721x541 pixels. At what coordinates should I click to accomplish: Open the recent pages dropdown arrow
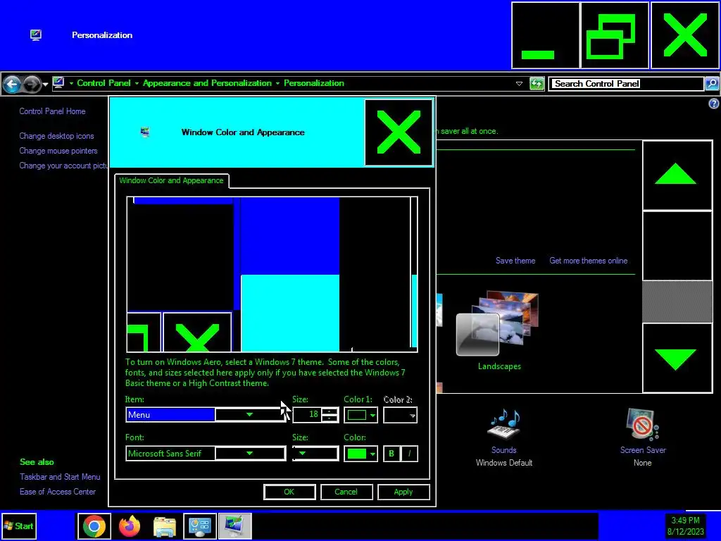click(45, 85)
